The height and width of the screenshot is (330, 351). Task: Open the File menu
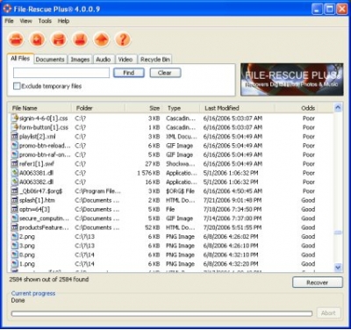[9, 21]
